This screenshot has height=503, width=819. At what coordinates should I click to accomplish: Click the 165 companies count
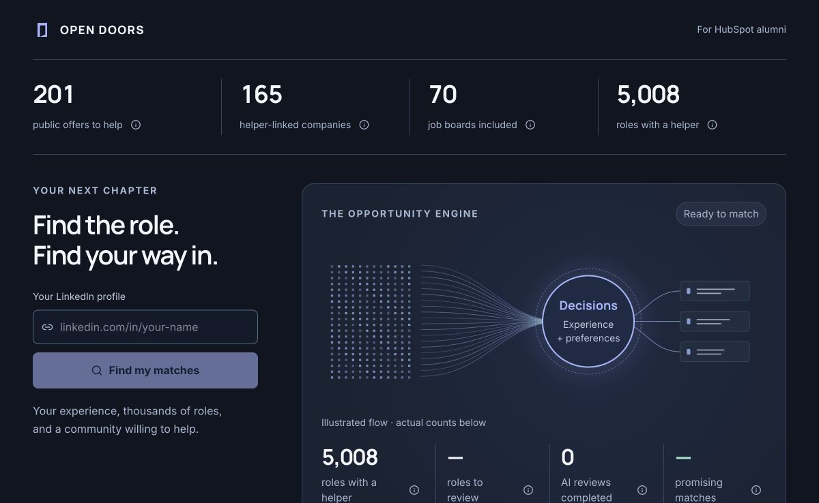pos(261,94)
